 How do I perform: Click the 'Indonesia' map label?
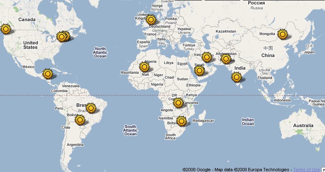[x=282, y=100]
